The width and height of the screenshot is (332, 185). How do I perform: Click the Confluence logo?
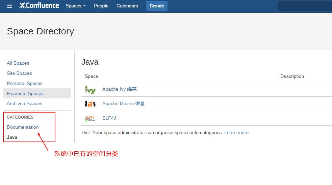[x=39, y=5]
